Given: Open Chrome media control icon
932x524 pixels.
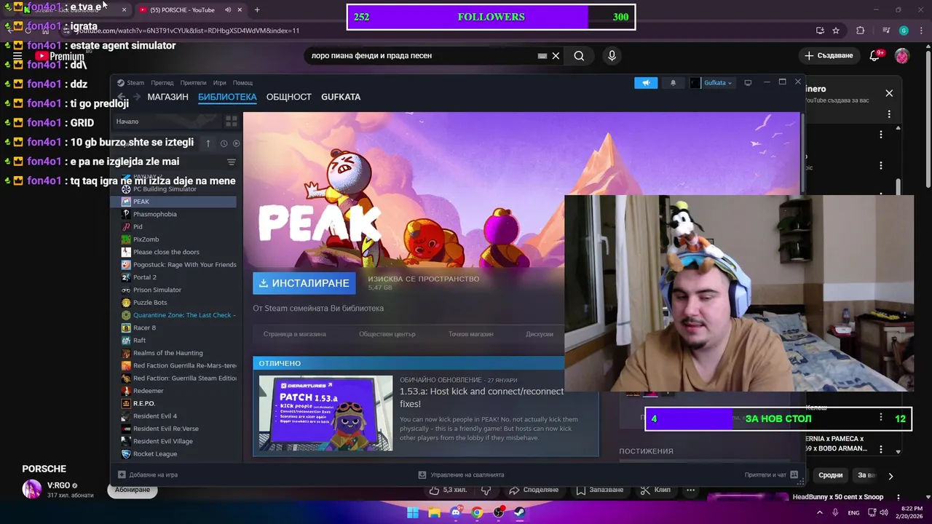Looking at the screenshot, I should click(x=885, y=31).
